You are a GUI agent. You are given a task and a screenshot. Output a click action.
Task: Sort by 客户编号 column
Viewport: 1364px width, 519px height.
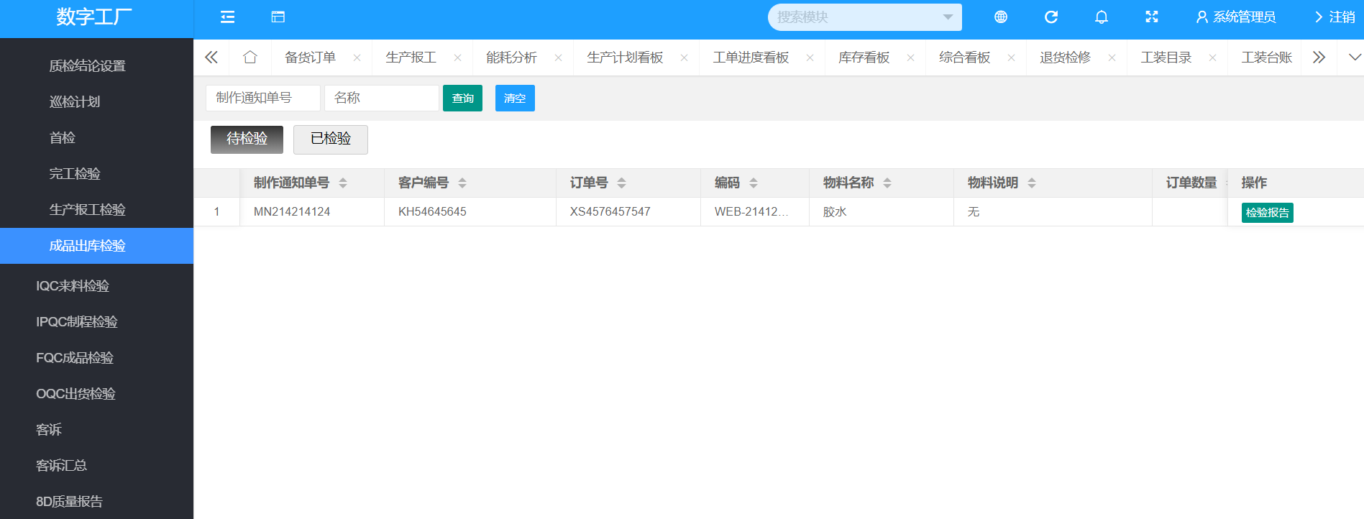[x=462, y=183]
